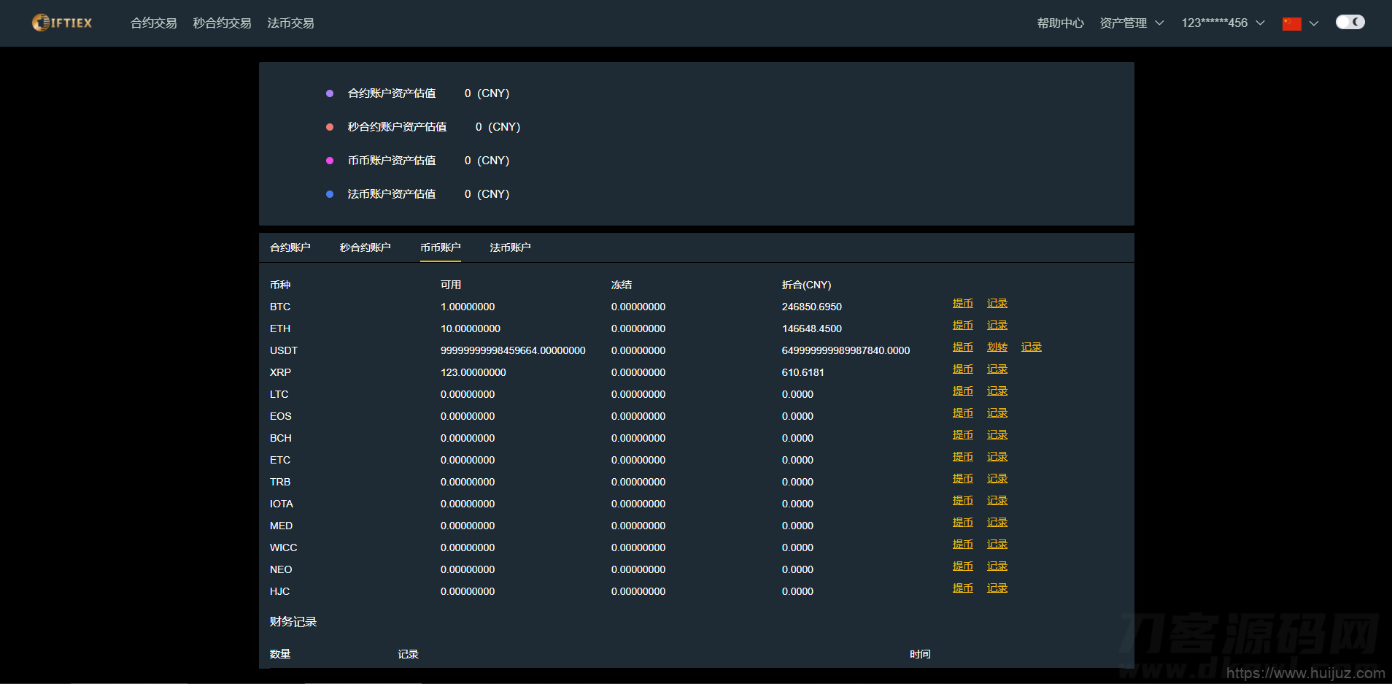Switch to the 秒合约账户 tab
The height and width of the screenshot is (684, 1392).
point(365,247)
